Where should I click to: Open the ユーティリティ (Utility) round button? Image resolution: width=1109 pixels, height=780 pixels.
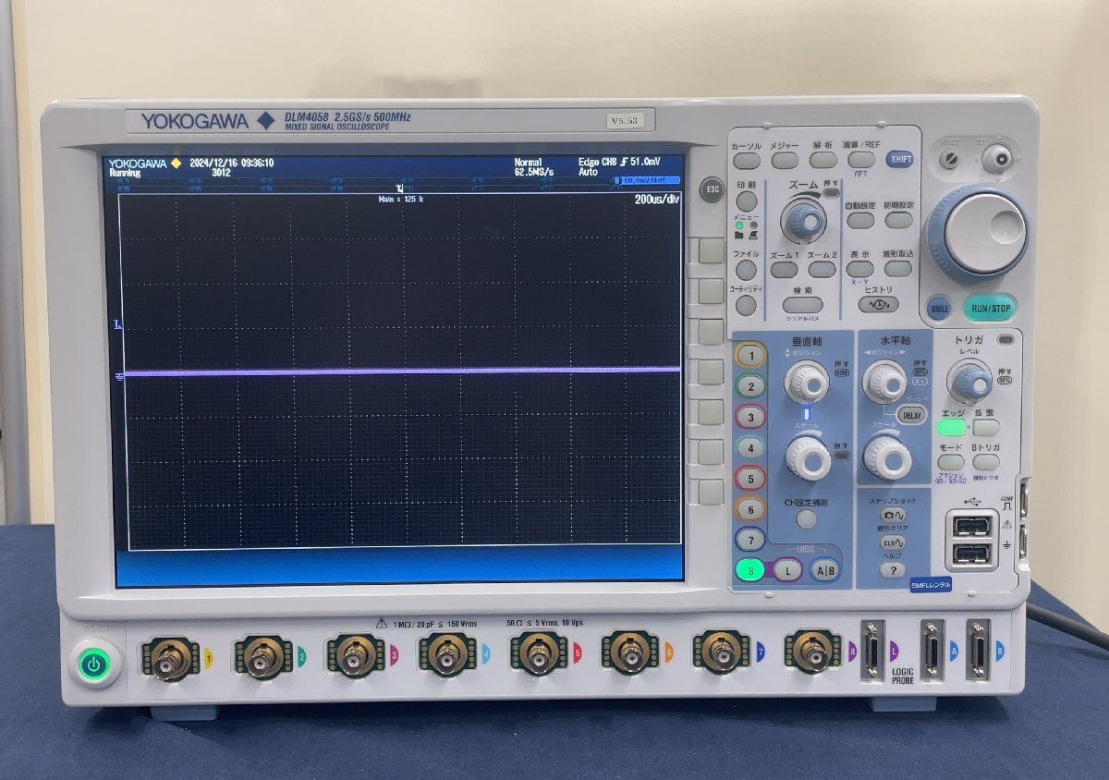[x=747, y=305]
